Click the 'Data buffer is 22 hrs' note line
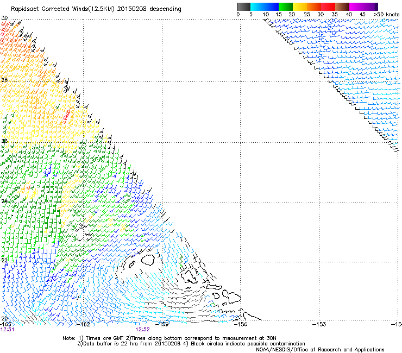 point(191,344)
